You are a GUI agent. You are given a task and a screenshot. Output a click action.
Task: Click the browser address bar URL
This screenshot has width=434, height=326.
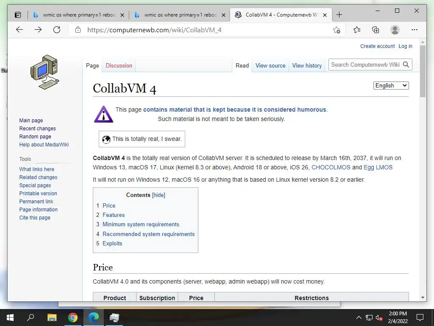tap(154, 30)
